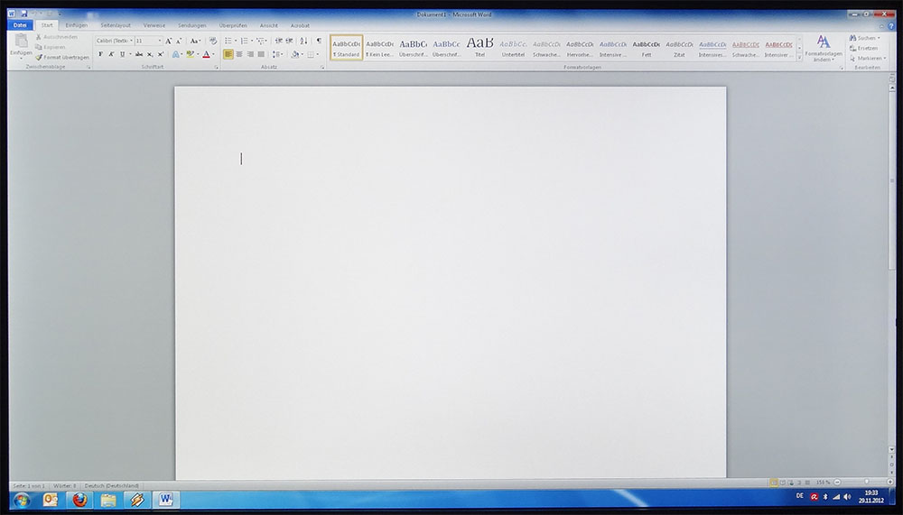Toggle paragraph marks display (¶)
The image size is (903, 515).
pos(319,41)
